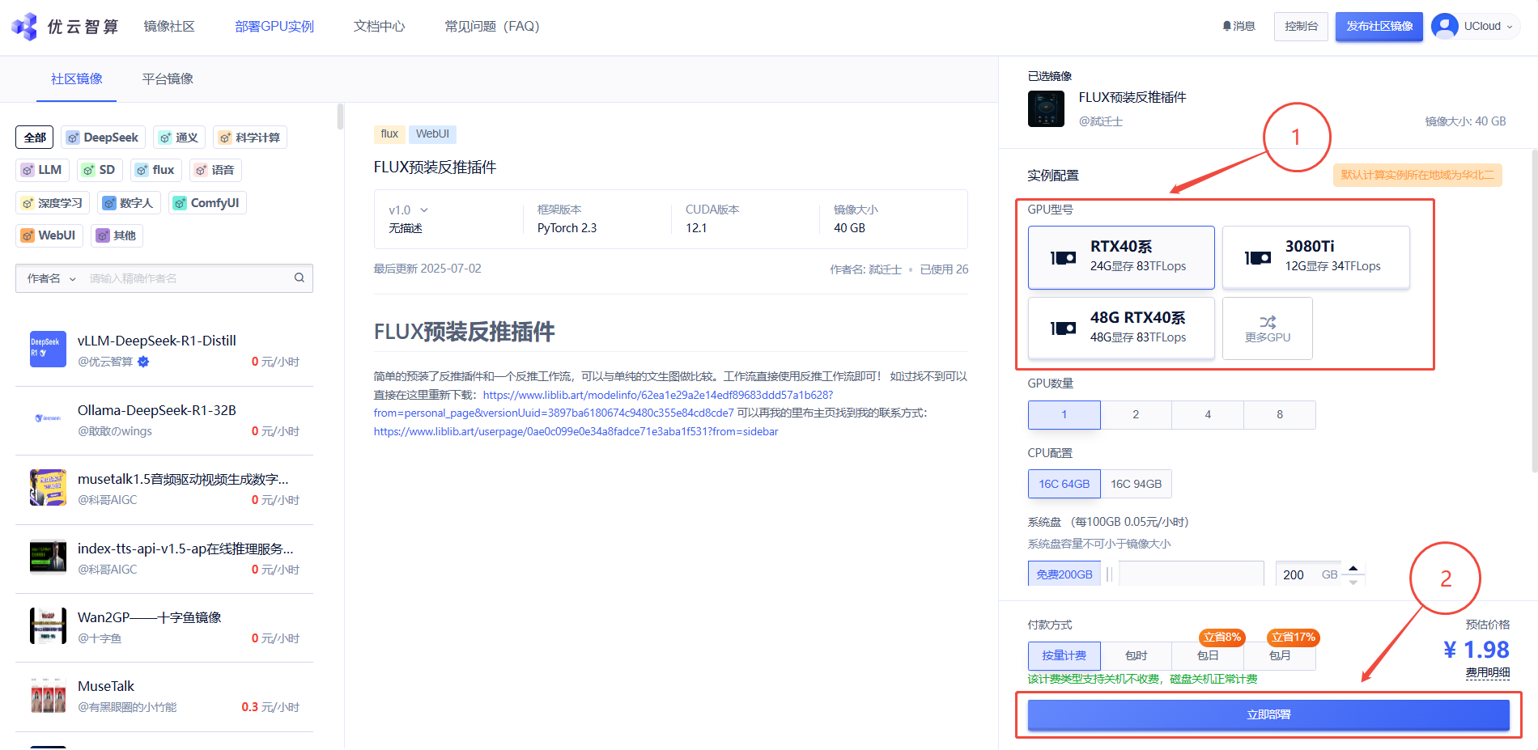Click the 更多GPU shuffle icon
The width and height of the screenshot is (1538, 750).
point(1268,322)
